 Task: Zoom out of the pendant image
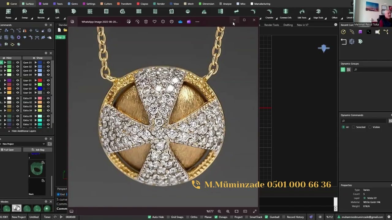coord(219,211)
